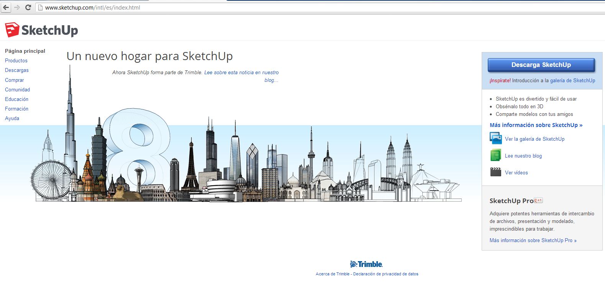Click Más información sobre SketchUp Pro »
This screenshot has height=288, width=605.
[x=533, y=240]
